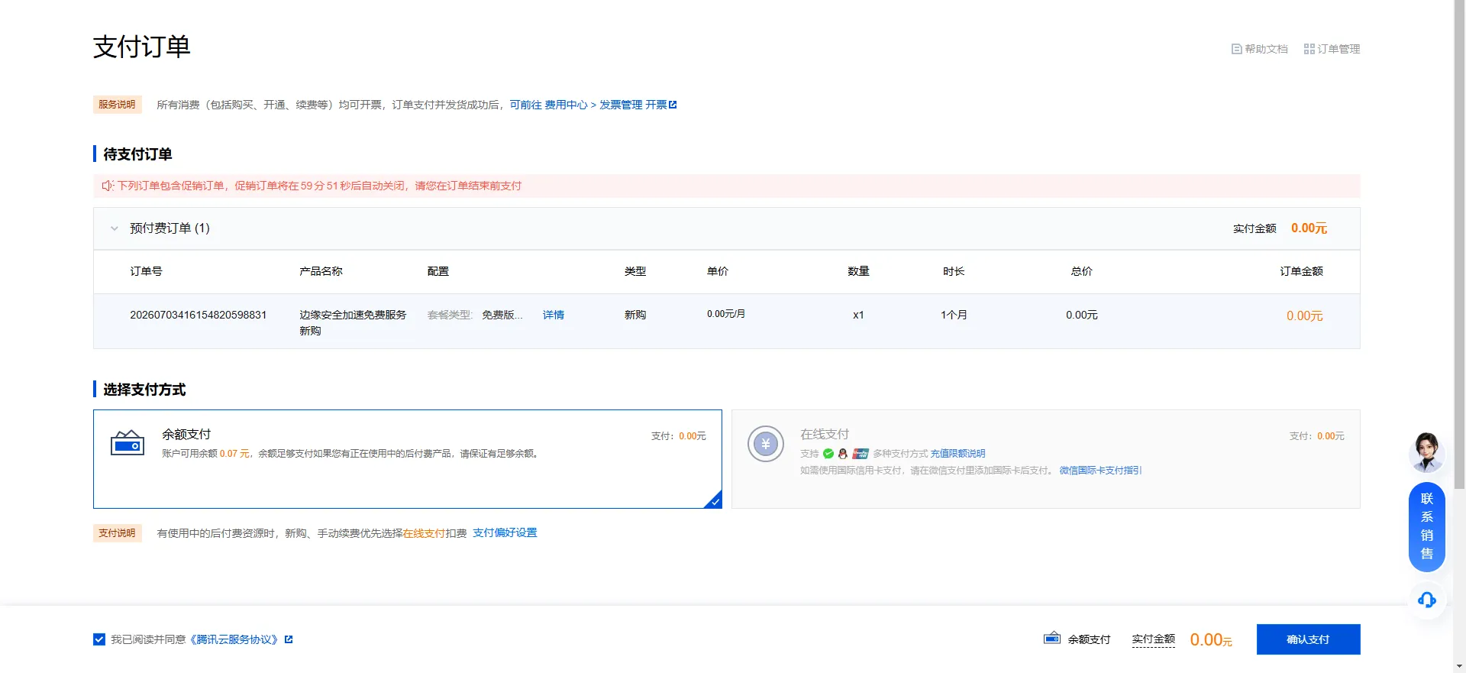Click the QQ wallet penguin icon

coord(843,454)
